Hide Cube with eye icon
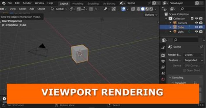The image size is (206, 108). click(x=196, y=27)
